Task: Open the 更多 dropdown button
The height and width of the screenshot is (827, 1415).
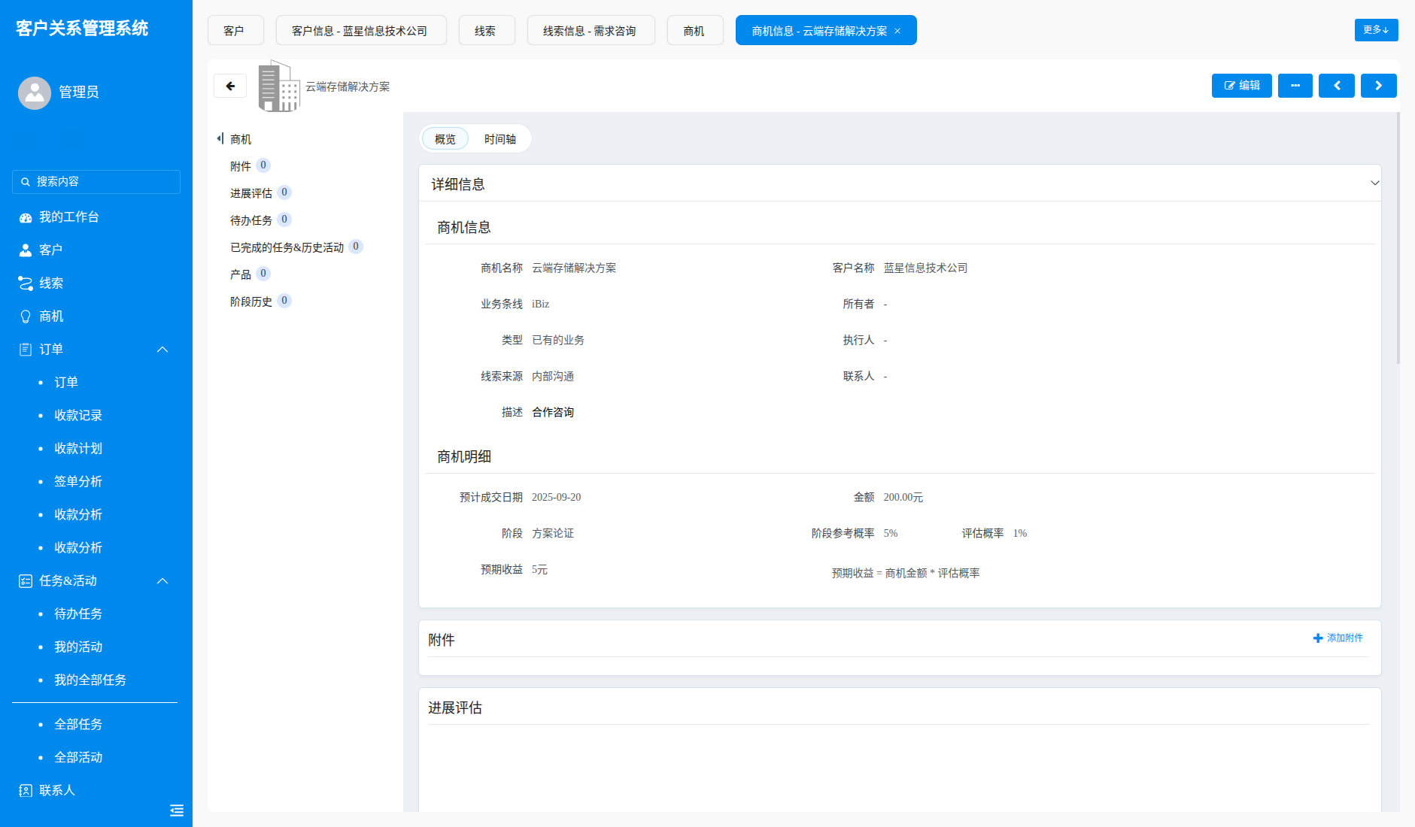Action: (x=1376, y=30)
